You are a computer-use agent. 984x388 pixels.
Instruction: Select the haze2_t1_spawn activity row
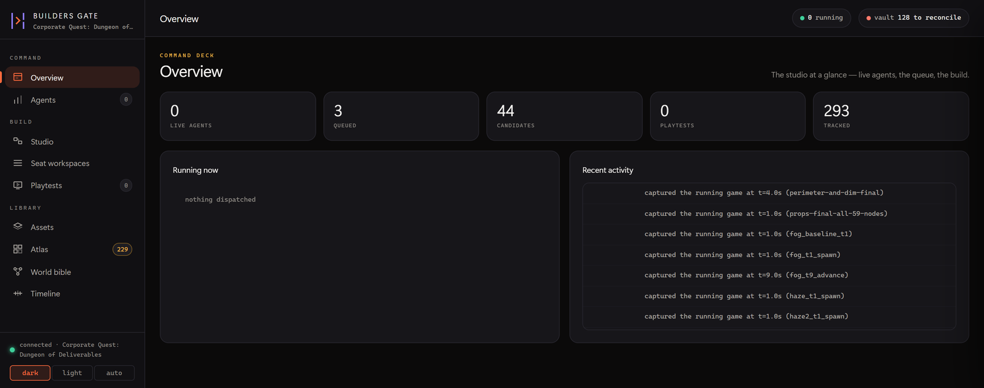pyautogui.click(x=769, y=317)
